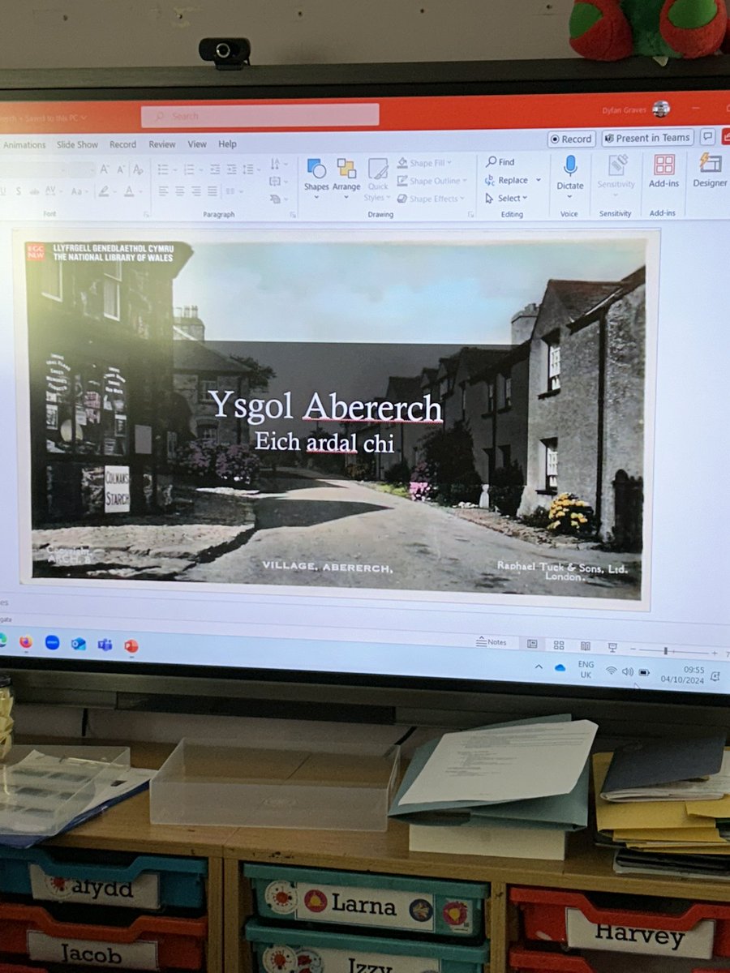Switch to Reading view
Viewport: 730px width, 973px height.
[585, 646]
